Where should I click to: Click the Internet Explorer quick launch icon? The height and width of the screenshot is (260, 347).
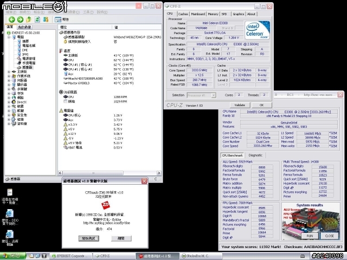38,256
